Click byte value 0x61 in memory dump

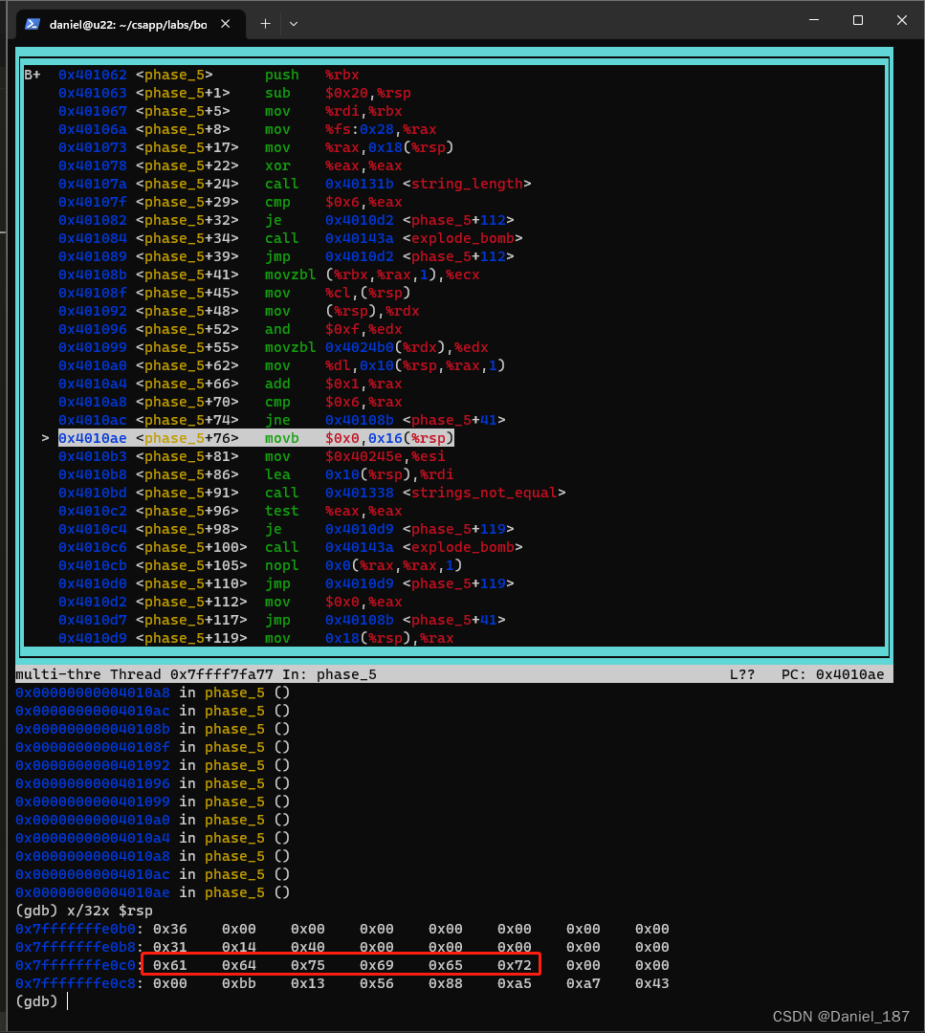(170, 965)
